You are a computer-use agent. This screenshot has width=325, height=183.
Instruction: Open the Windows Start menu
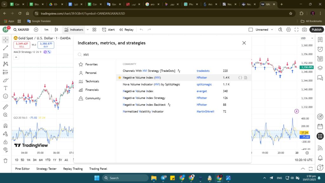[97, 178]
